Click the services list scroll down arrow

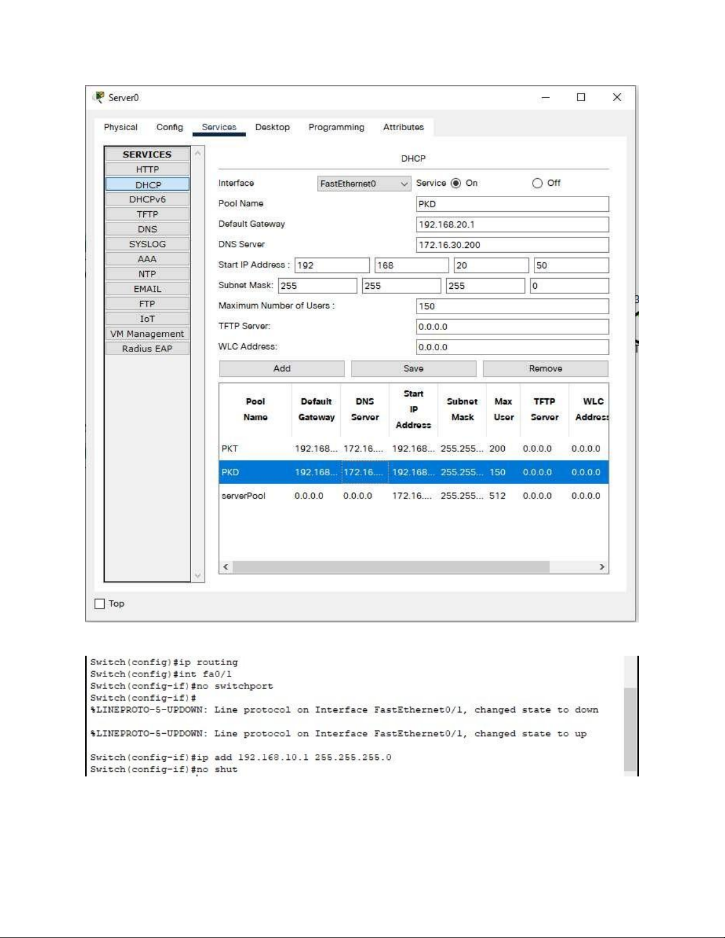pos(198,575)
